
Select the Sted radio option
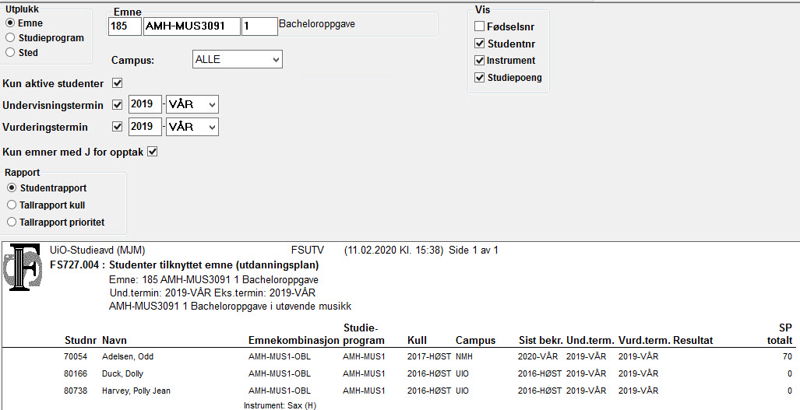tap(10, 52)
